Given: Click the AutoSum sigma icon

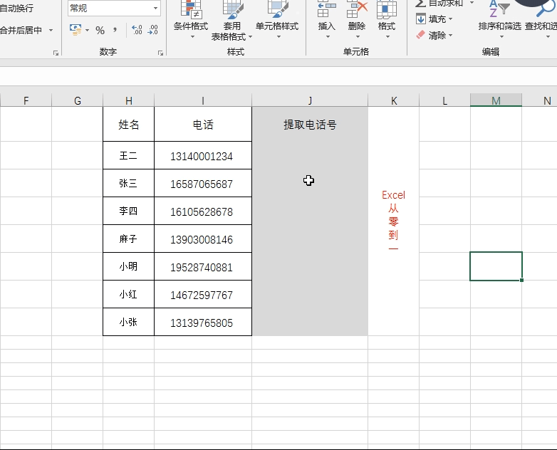Looking at the screenshot, I should coord(420,3).
